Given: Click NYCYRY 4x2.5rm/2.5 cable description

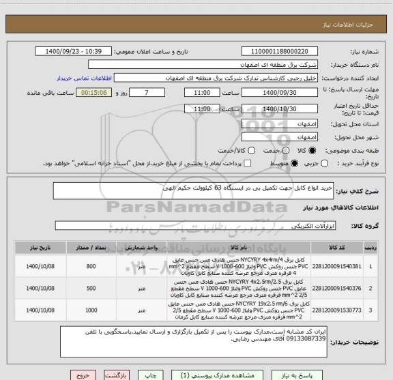Looking at the screenshot, I should pyautogui.click(x=239, y=289).
